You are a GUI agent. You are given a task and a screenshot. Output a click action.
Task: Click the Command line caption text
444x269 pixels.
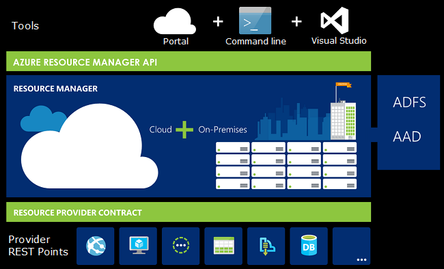click(255, 42)
